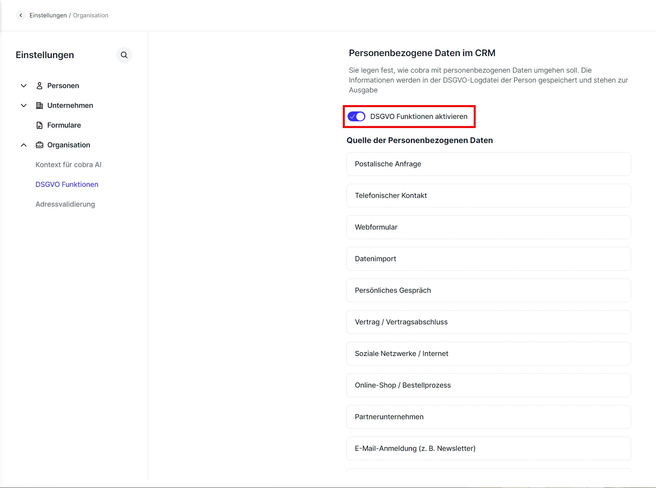Click the E-Mail-Anmeldung Newsletter entry

coord(488,448)
